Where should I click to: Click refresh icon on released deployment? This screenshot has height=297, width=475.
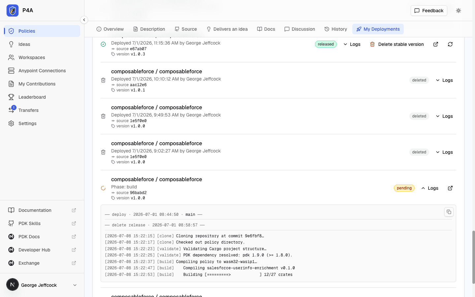(450, 44)
